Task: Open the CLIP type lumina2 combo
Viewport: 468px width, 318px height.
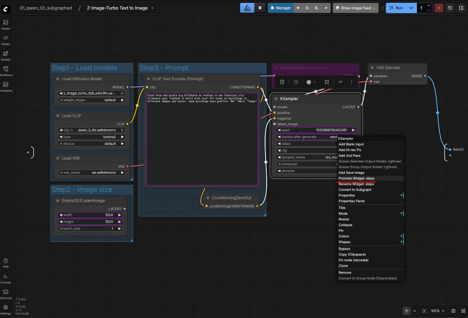Action: click(x=92, y=137)
